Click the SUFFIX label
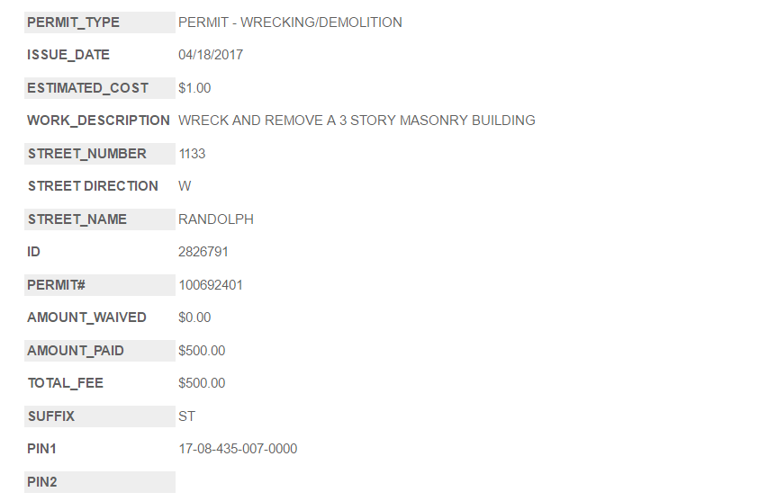 [51, 416]
